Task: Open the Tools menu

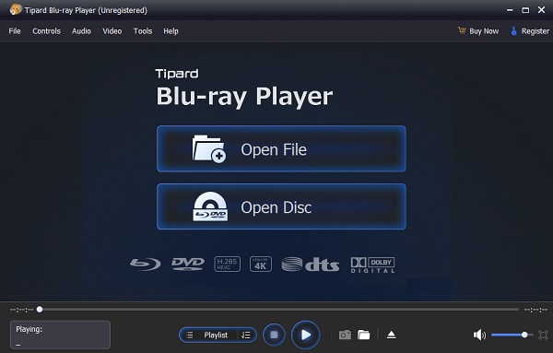Action: click(143, 31)
